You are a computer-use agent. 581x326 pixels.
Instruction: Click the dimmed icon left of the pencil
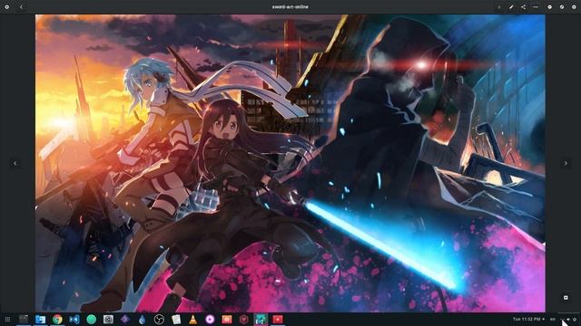pyautogui.click(x=499, y=7)
